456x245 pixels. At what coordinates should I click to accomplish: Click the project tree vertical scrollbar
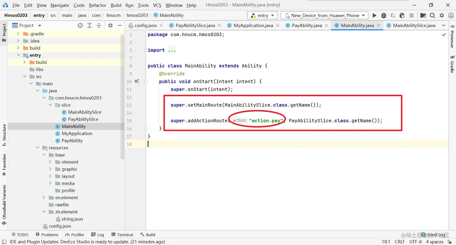coord(122,96)
